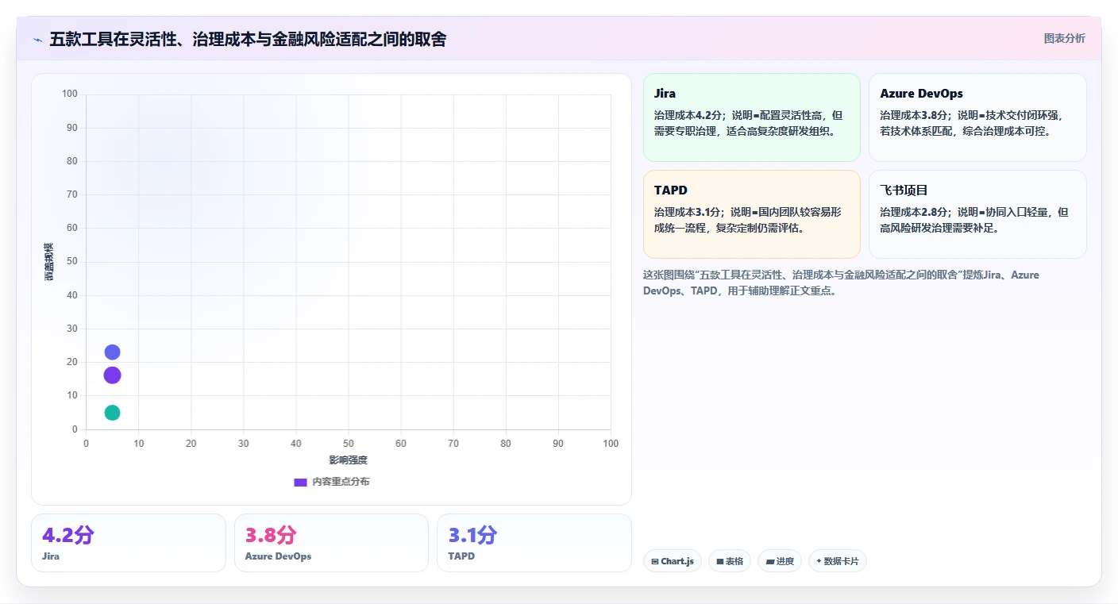The height and width of the screenshot is (604, 1118).
Task: Click the x-axis tick label 50
Action: [349, 444]
